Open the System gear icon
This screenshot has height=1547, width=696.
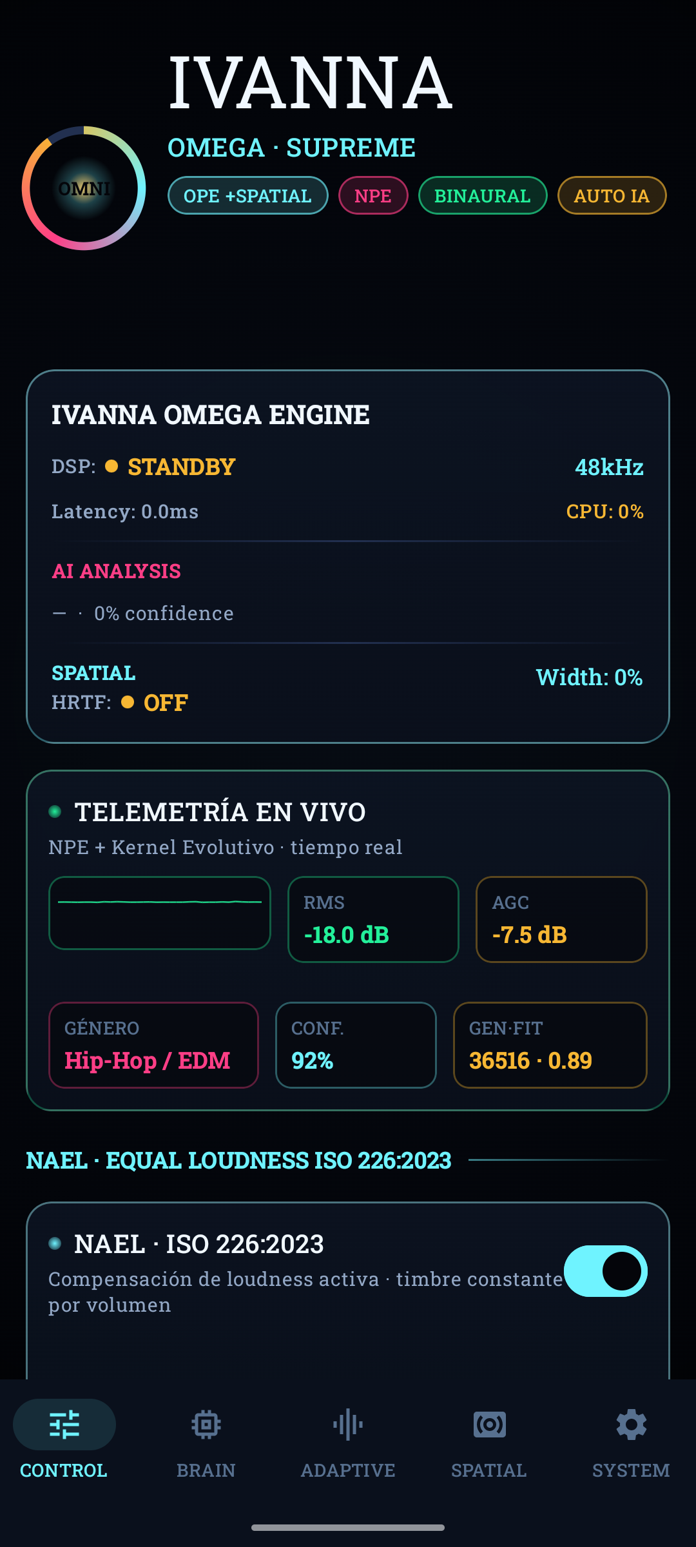pos(632,1425)
